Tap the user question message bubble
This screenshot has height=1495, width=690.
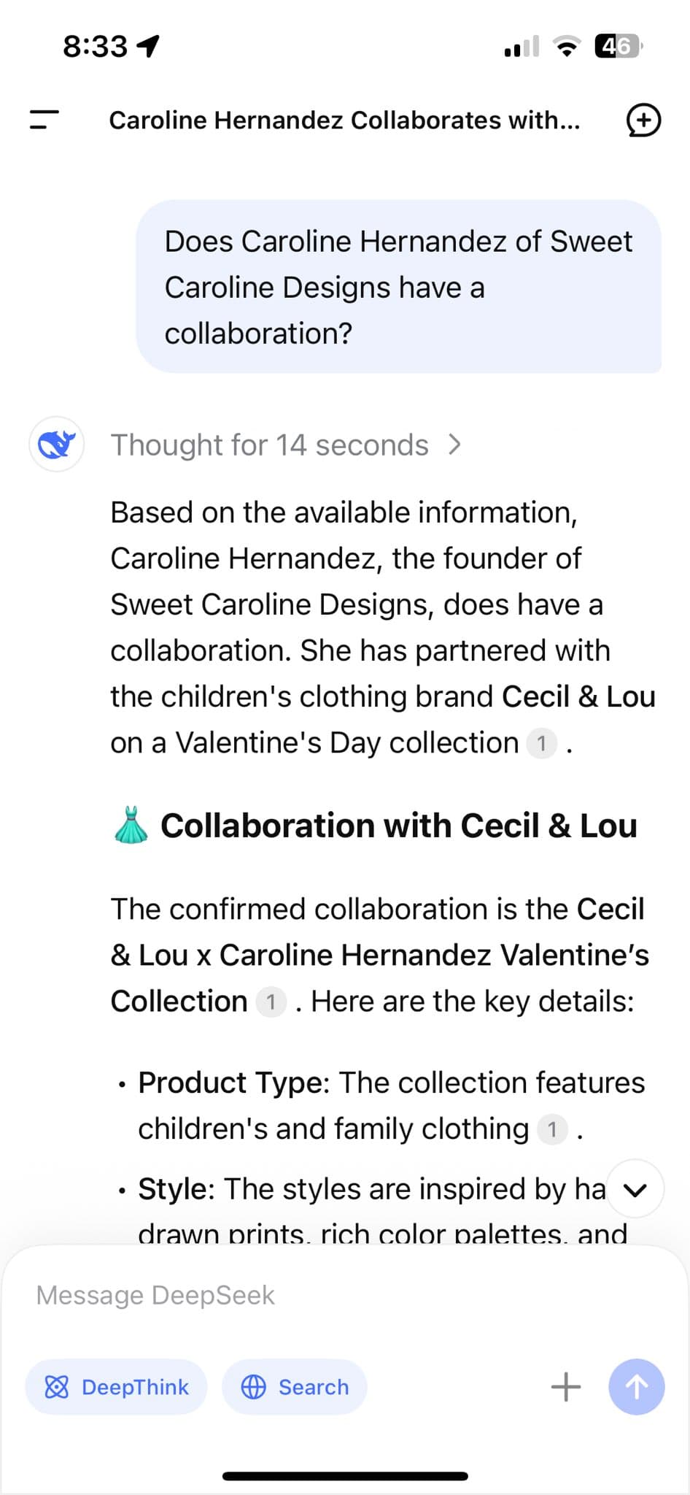[x=398, y=287]
